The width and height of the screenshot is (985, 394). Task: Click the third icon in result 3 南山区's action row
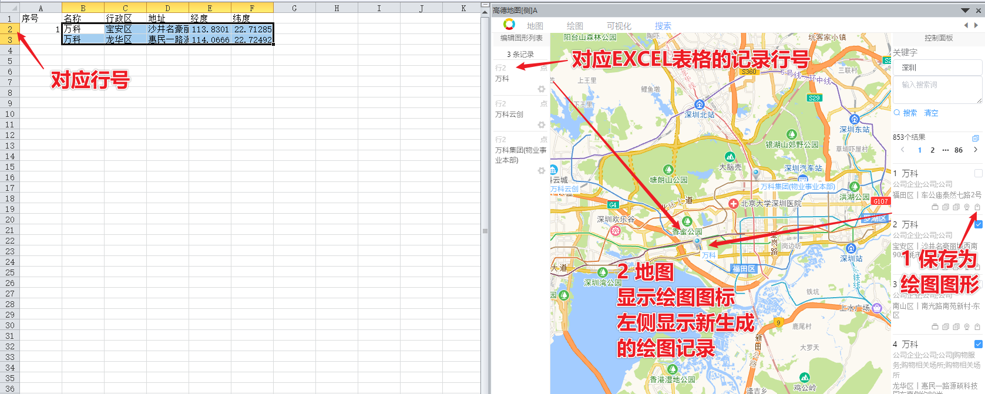coord(956,327)
